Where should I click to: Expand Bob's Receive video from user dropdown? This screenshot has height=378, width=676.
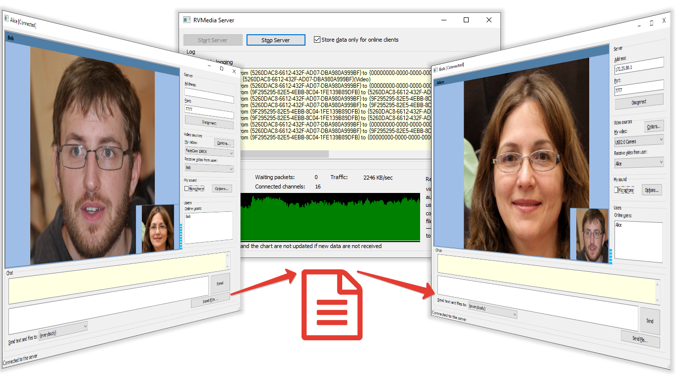(638, 163)
